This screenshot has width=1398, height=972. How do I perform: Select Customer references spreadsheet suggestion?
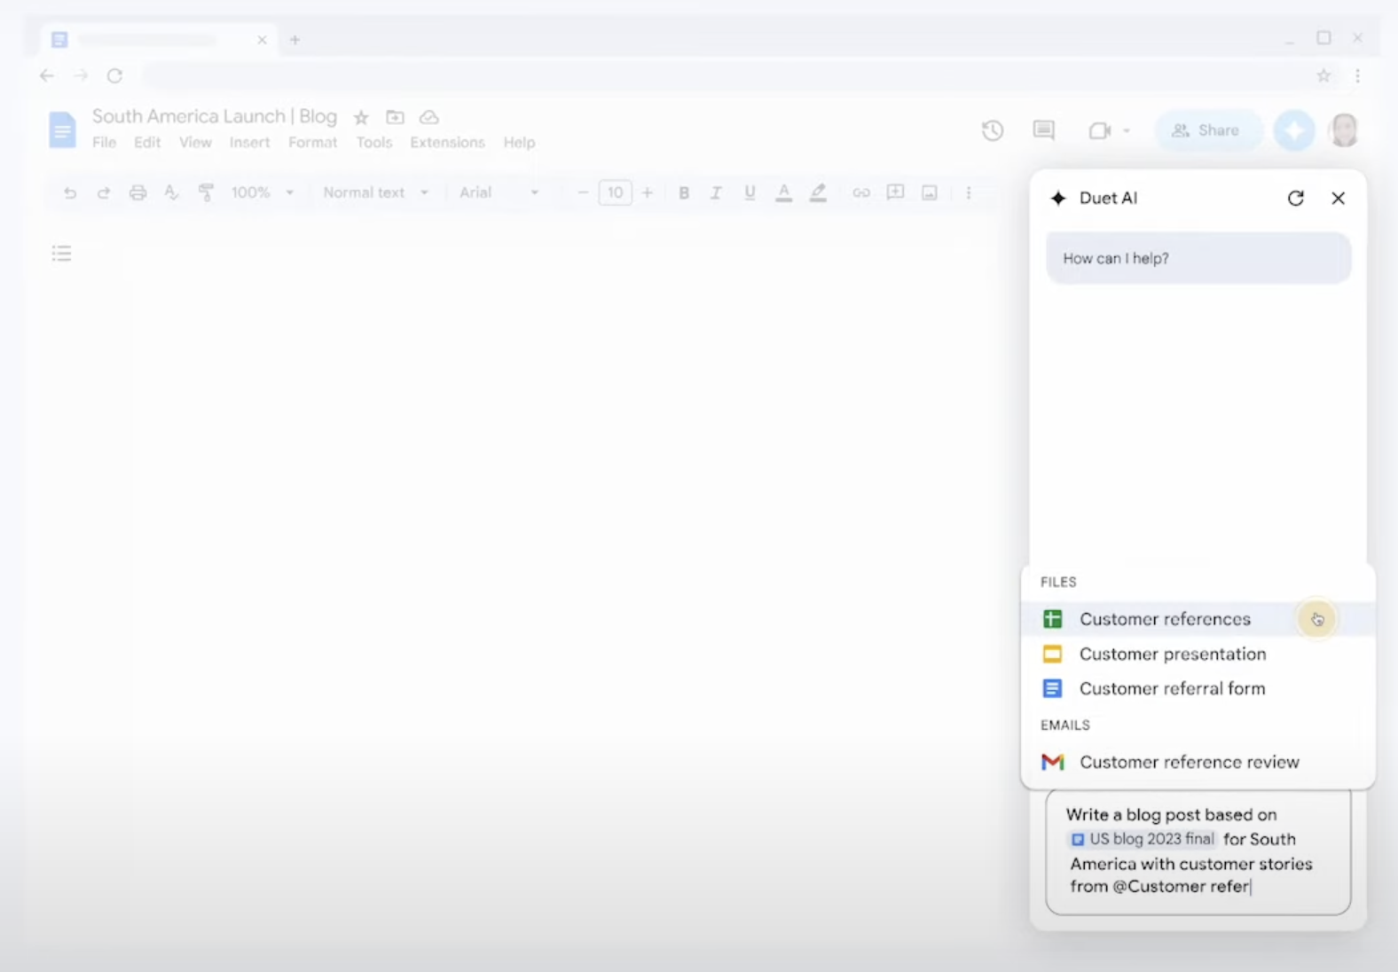click(x=1198, y=619)
